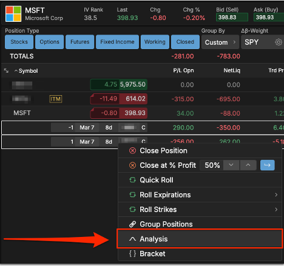Click the Ask (Buy) 398.93 button

click(x=269, y=18)
